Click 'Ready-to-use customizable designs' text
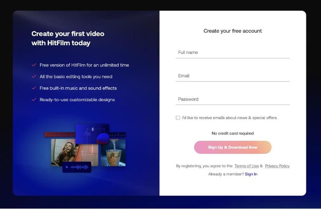 (77, 100)
